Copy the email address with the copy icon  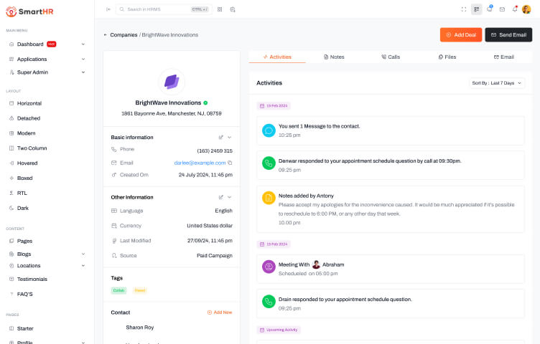point(230,163)
